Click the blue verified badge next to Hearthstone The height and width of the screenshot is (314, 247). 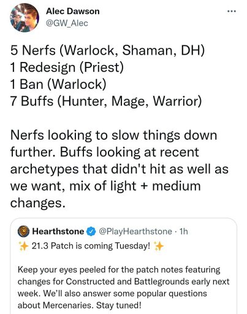[91, 231]
